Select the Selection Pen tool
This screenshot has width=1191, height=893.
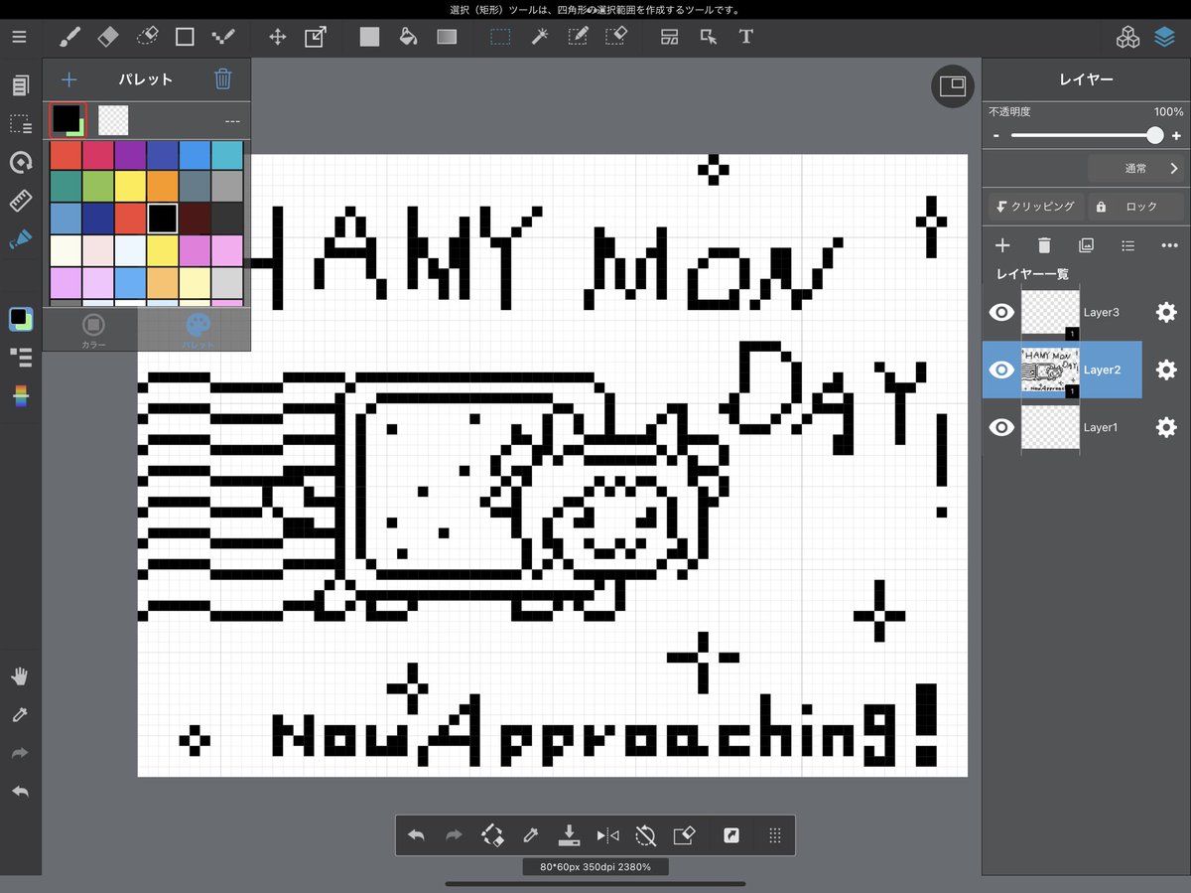tap(578, 37)
